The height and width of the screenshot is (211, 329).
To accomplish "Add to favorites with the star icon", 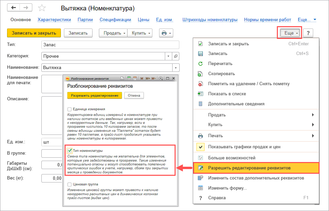I will coord(42,8).
